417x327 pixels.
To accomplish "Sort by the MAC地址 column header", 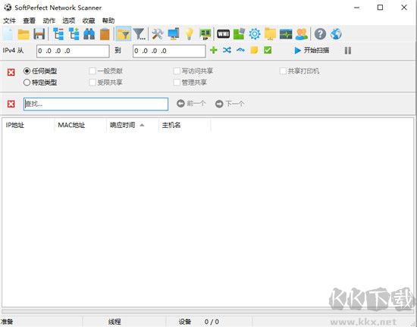I will [80, 125].
